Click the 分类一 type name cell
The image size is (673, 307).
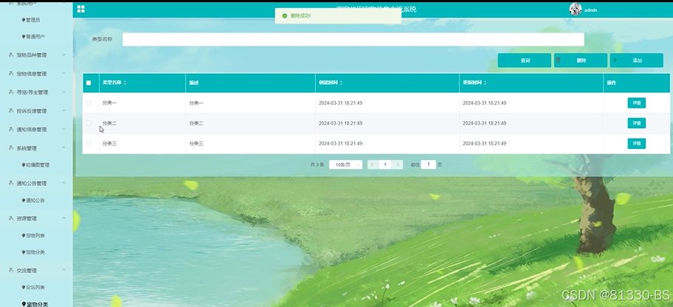[109, 103]
